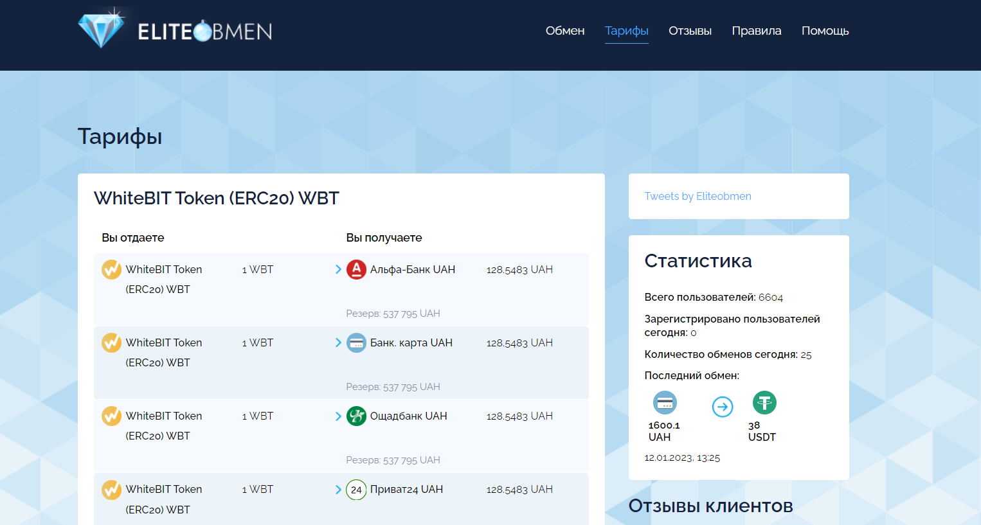Screen dimensions: 981x525
Task: Click Всего пользователей: 6604 statistic
Action: coord(714,298)
